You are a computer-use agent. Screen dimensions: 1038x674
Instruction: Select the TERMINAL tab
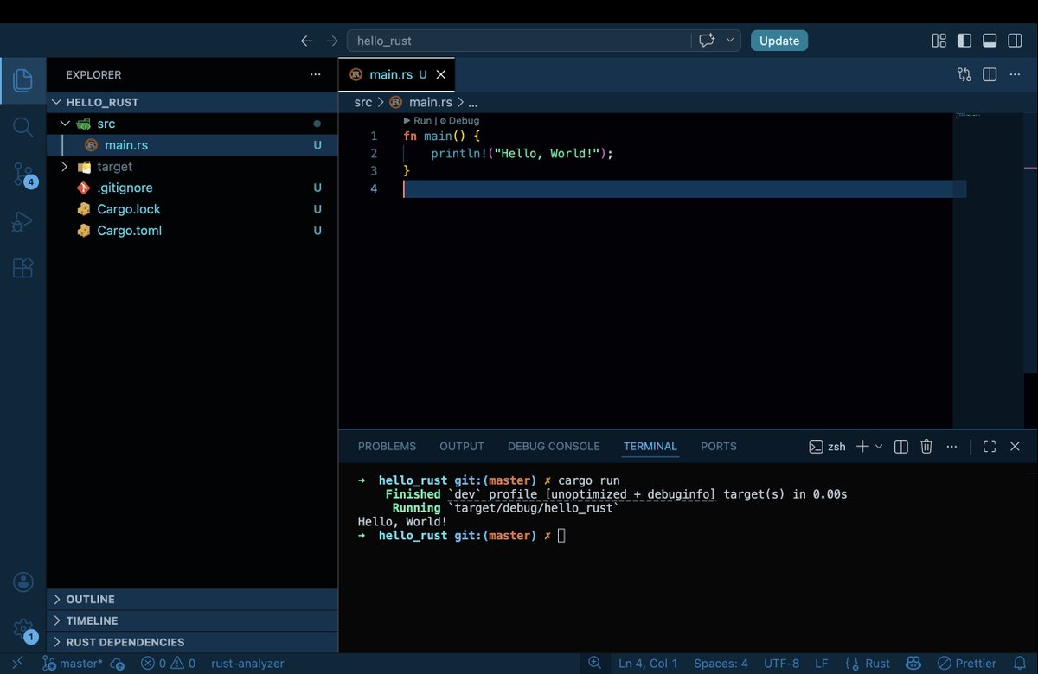[x=650, y=447]
